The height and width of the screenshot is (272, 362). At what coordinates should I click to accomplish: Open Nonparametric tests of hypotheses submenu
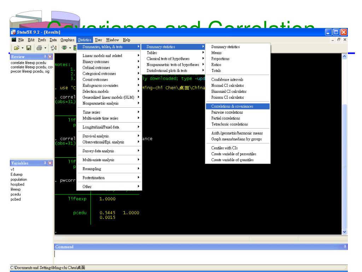(173, 64)
